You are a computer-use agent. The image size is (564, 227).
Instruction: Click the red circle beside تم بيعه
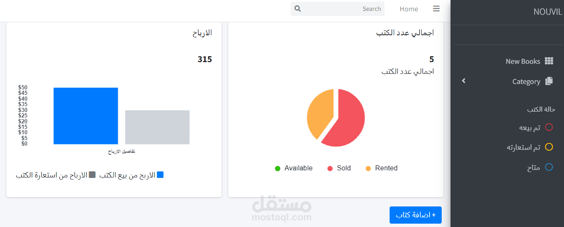click(549, 127)
